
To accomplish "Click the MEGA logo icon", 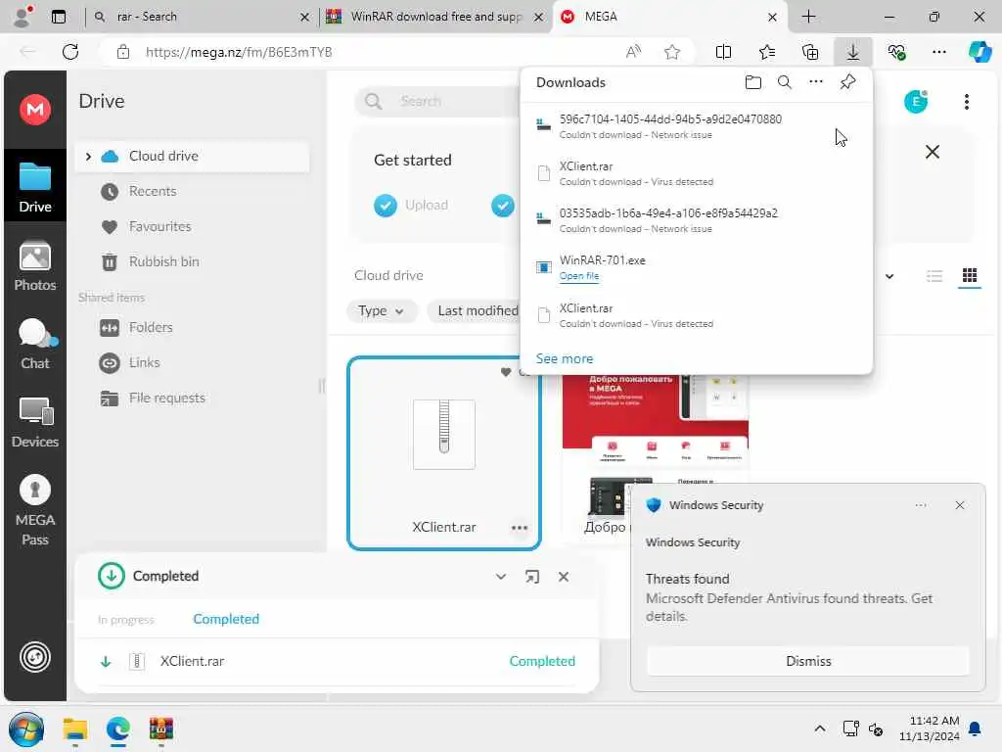I will [x=35, y=110].
